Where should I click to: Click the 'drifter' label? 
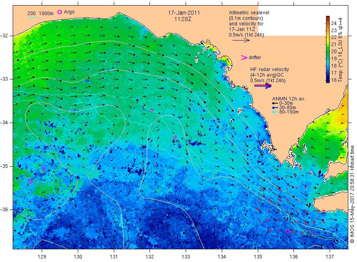pos(255,58)
